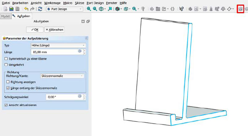Click the red-highlighted icon in the toolbar
248x136 pixels.
(240, 9)
